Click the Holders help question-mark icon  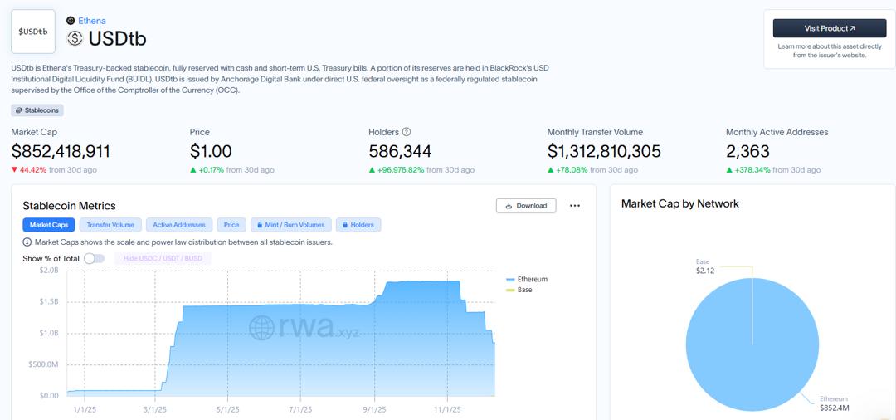pyautogui.click(x=407, y=132)
